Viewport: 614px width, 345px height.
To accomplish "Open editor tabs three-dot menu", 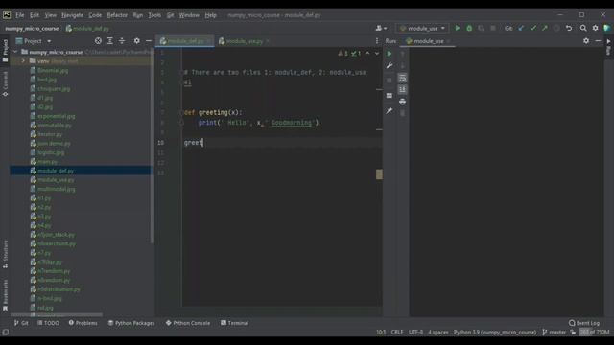I will (x=377, y=41).
